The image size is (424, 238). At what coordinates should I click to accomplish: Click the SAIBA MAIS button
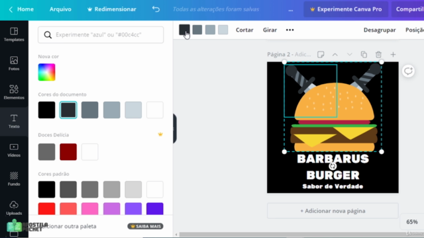pyautogui.click(x=146, y=226)
